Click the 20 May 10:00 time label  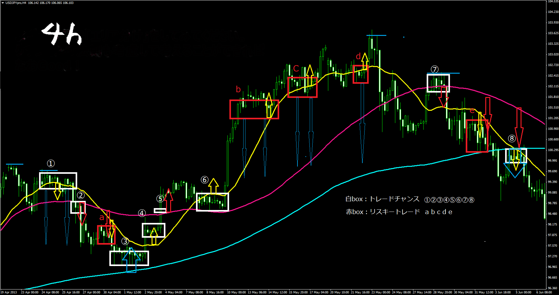click(340, 292)
